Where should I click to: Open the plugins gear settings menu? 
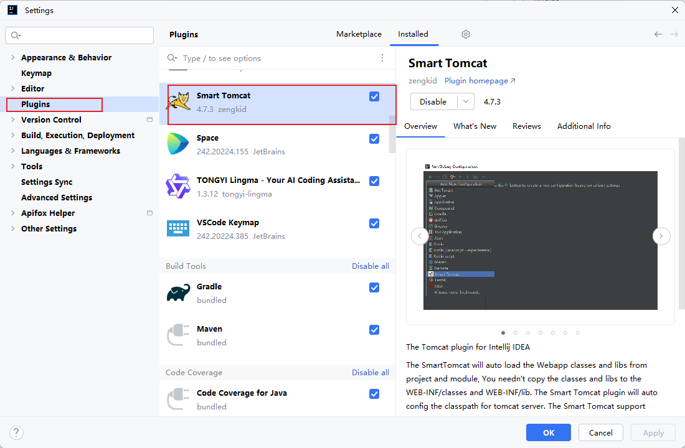click(466, 34)
